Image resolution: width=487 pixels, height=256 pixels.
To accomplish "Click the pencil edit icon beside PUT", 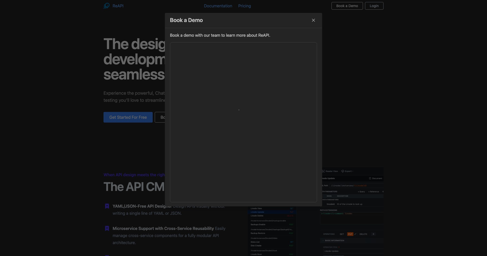I will (x=355, y=234).
